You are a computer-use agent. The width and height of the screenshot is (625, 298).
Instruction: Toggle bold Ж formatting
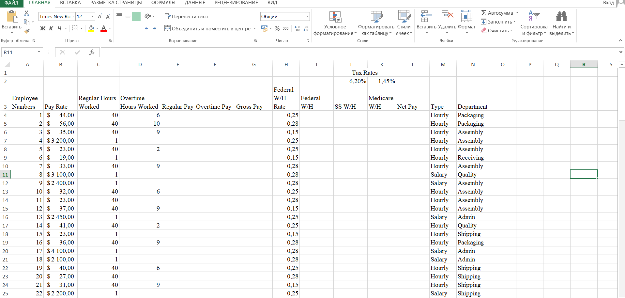43,28
